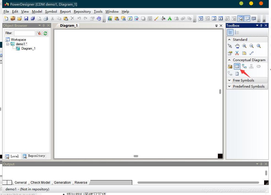271x195 pixels.
Task: Collapse the demo1 tree node
Action: pyautogui.click(x=7, y=44)
